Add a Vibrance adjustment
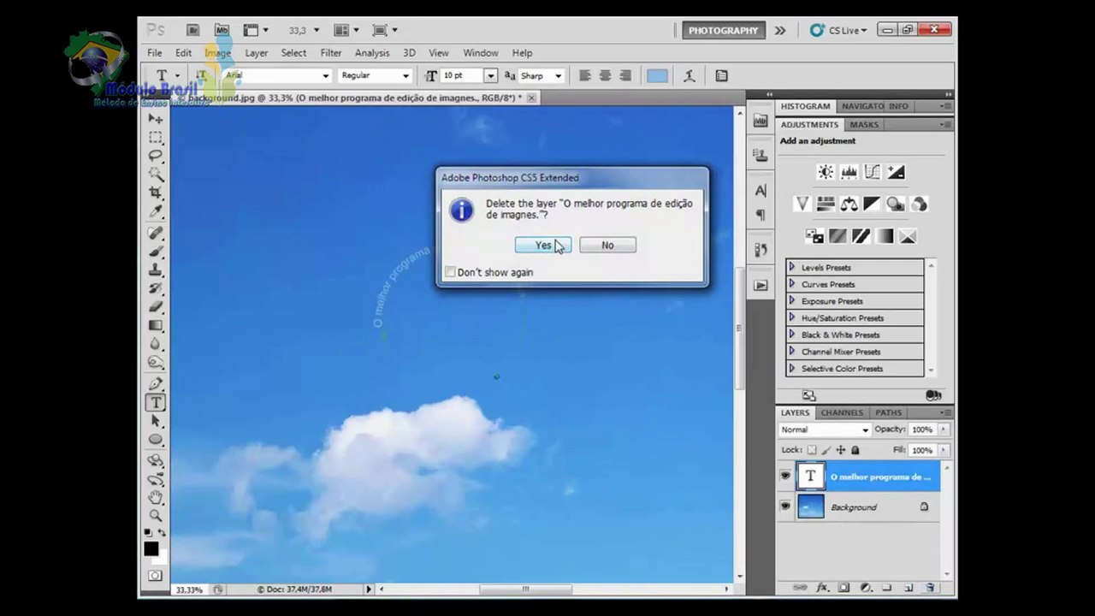1095x616 pixels. (802, 204)
